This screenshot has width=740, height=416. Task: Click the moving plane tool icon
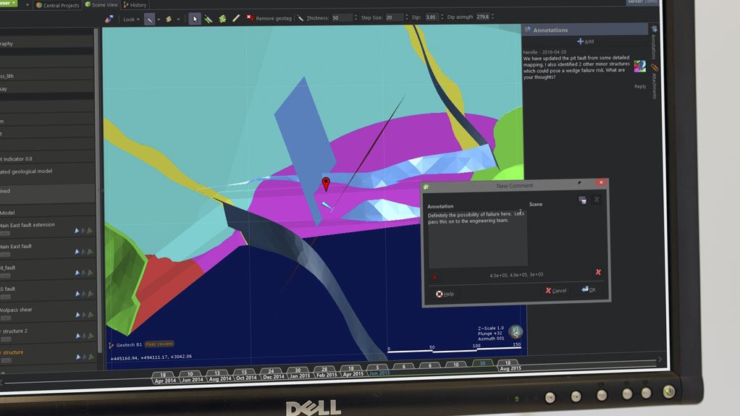point(169,20)
